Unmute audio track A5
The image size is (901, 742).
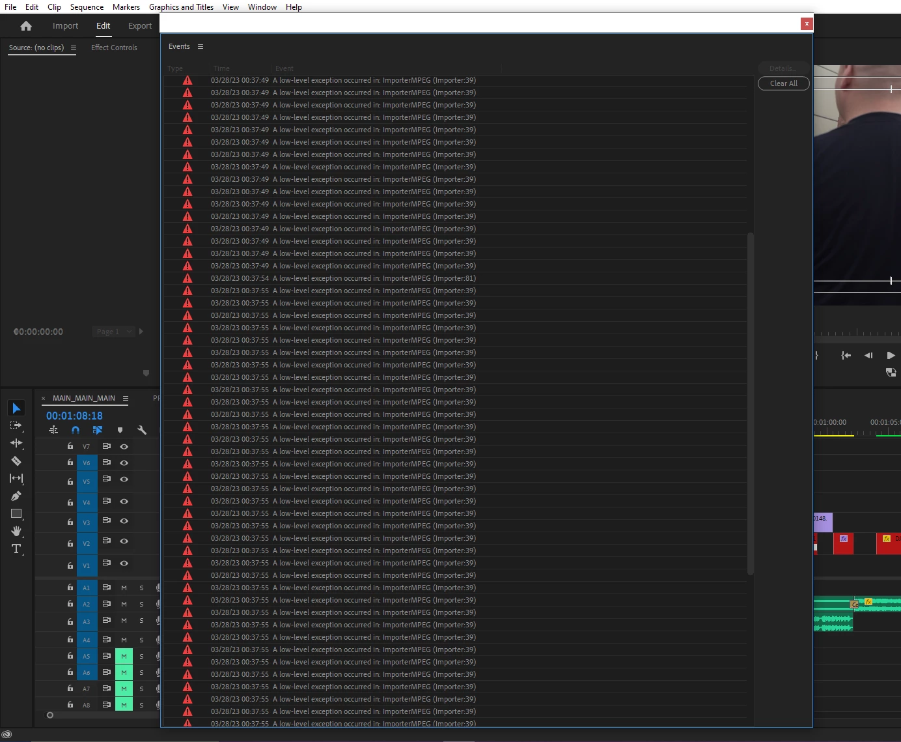(124, 656)
